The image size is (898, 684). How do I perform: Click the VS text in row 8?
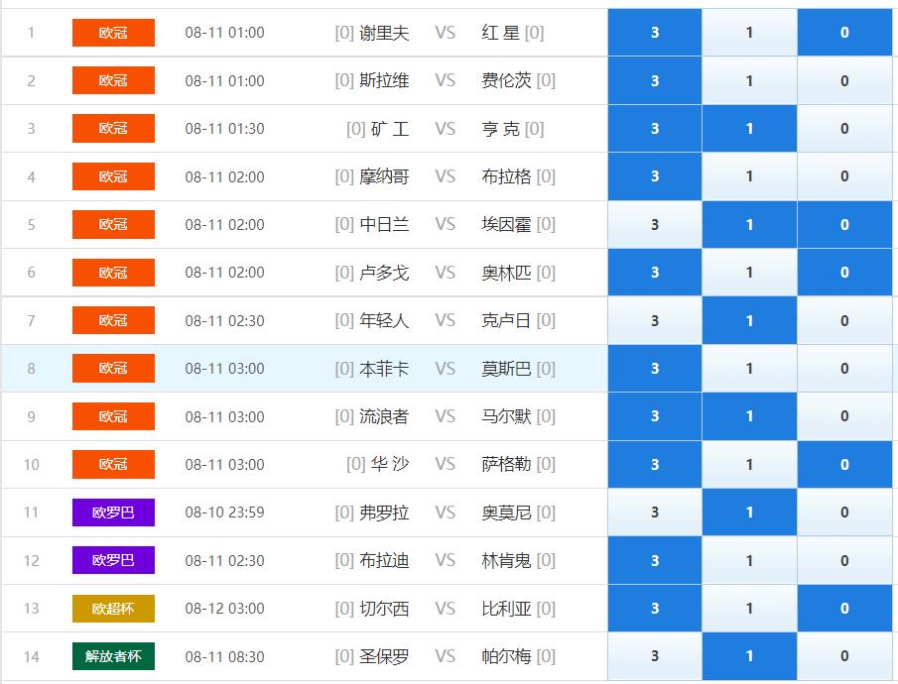[445, 369]
